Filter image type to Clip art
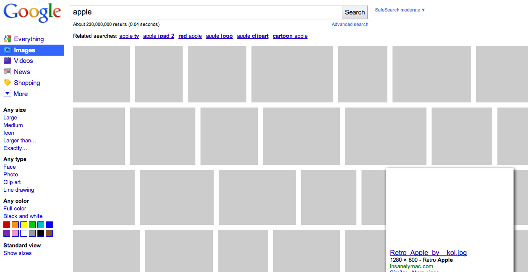This screenshot has height=272, width=528. click(x=12, y=182)
